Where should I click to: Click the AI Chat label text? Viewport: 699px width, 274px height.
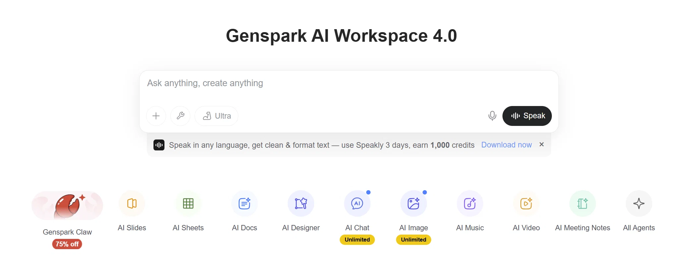click(x=357, y=228)
